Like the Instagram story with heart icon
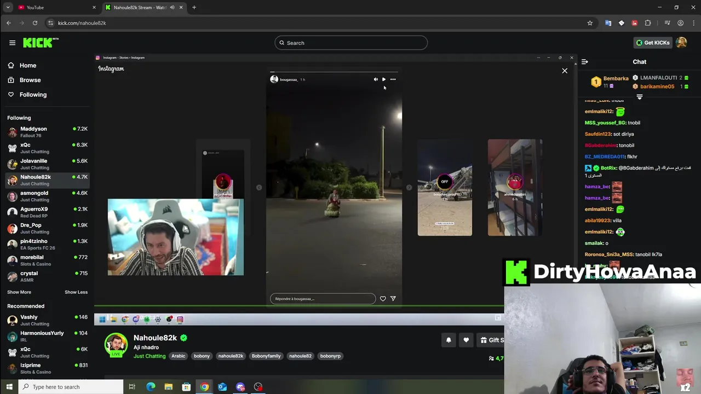The image size is (701, 394). point(383,299)
